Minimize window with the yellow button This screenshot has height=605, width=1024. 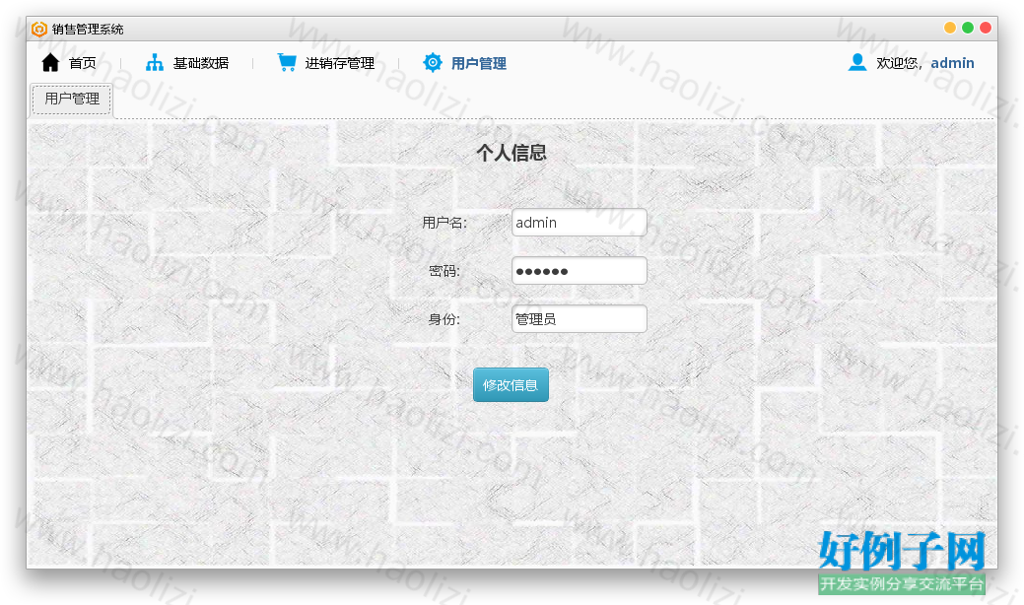pos(950,28)
